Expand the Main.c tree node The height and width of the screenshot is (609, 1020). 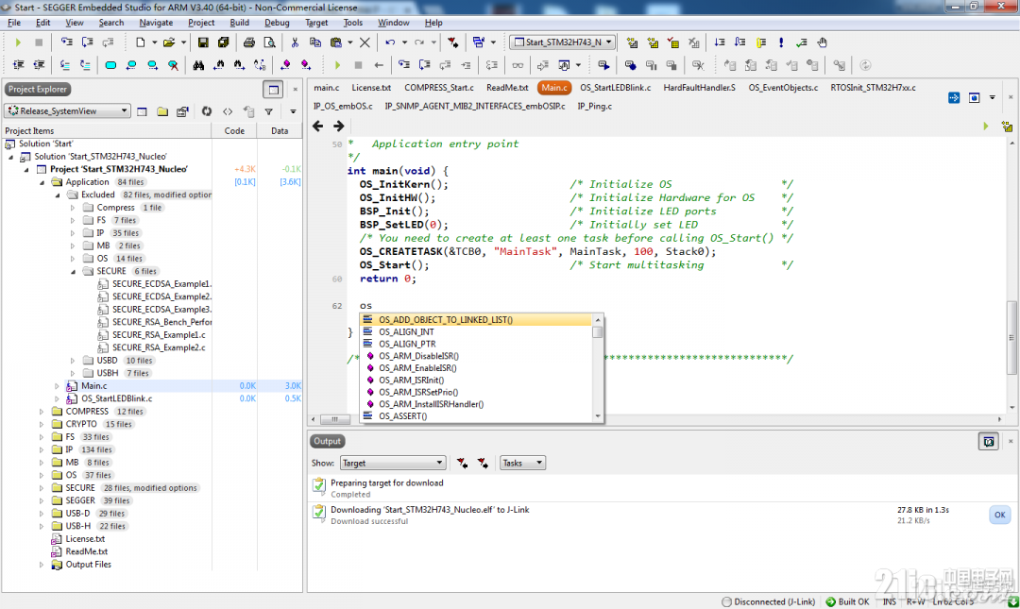(x=58, y=386)
